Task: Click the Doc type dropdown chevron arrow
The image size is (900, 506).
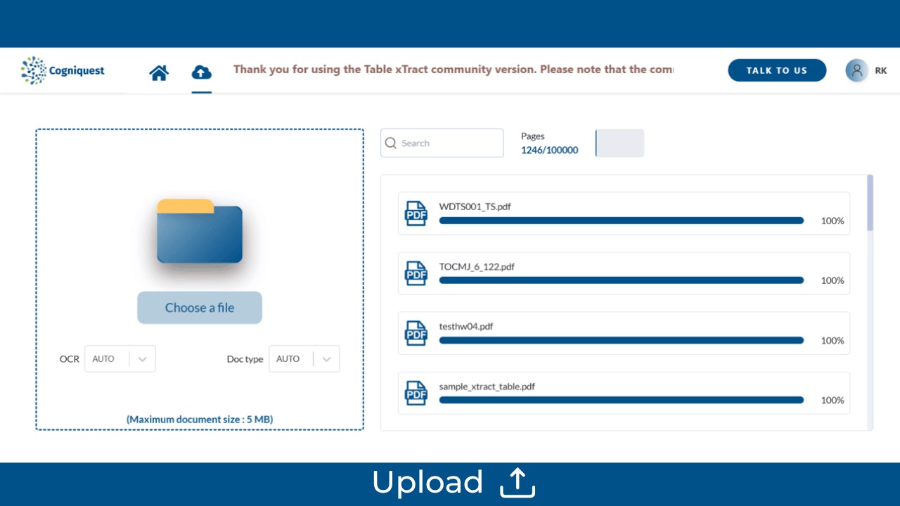Action: [326, 359]
